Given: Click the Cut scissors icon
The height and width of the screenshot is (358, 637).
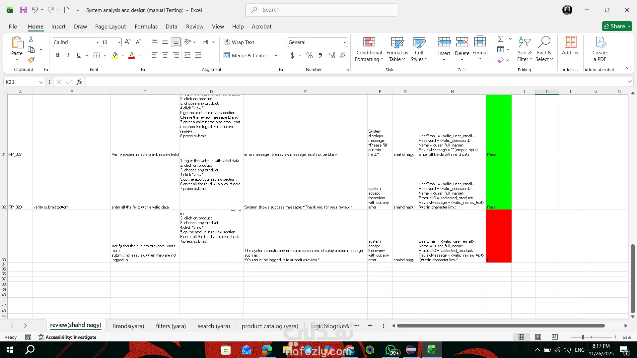Looking at the screenshot, I should [31, 39].
